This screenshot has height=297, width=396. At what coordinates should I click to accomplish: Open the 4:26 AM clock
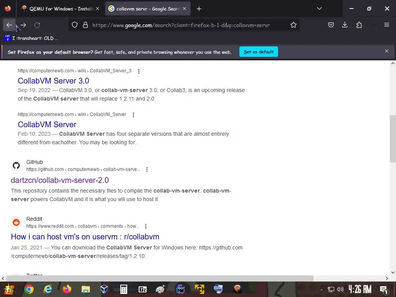coord(360,289)
